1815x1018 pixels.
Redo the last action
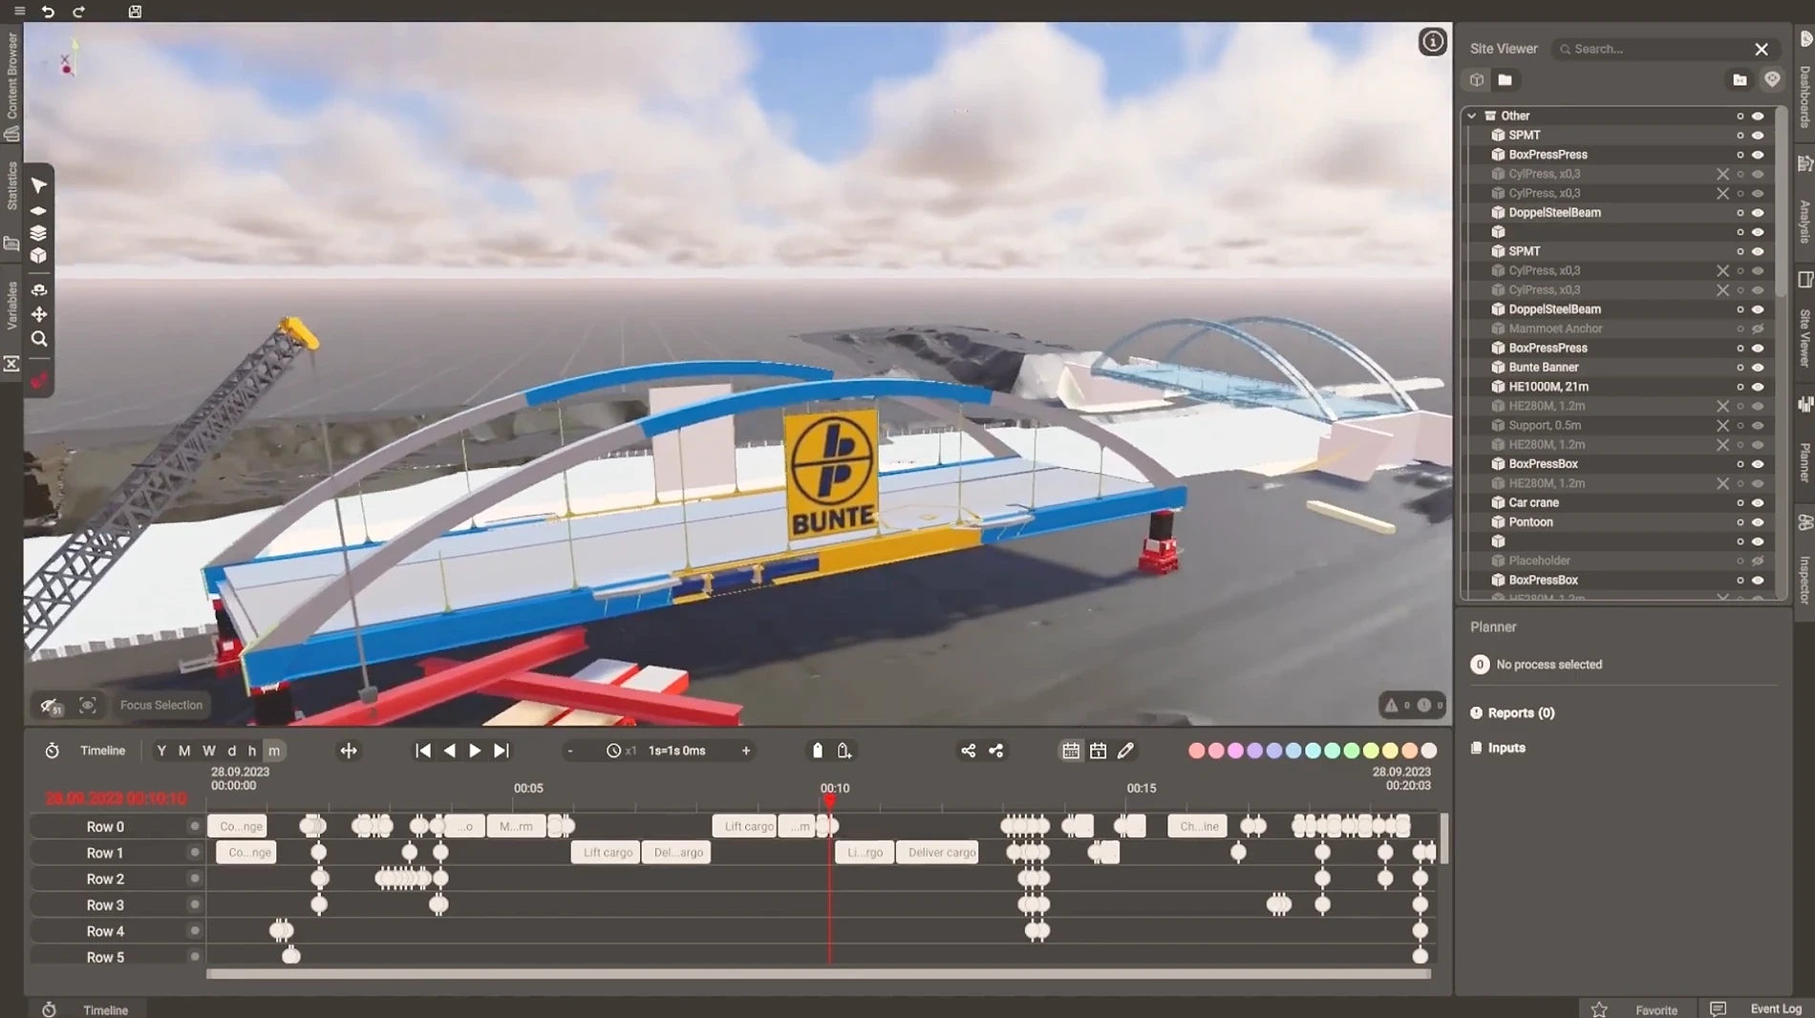click(79, 11)
